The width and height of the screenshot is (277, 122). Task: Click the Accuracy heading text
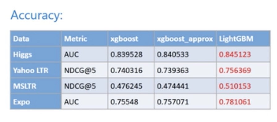click(x=36, y=15)
